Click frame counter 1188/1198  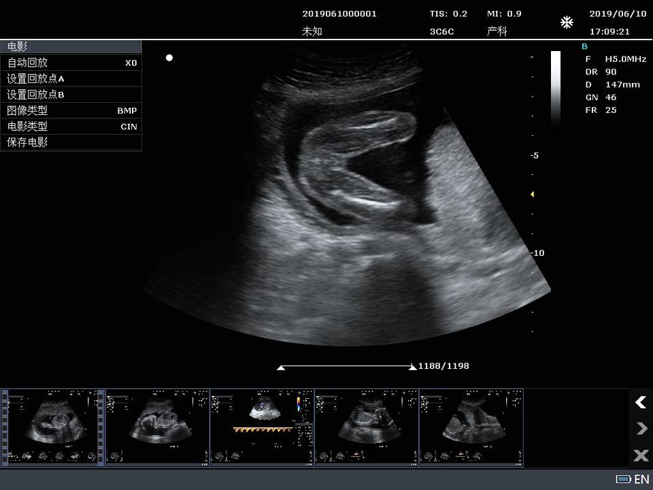click(x=443, y=366)
